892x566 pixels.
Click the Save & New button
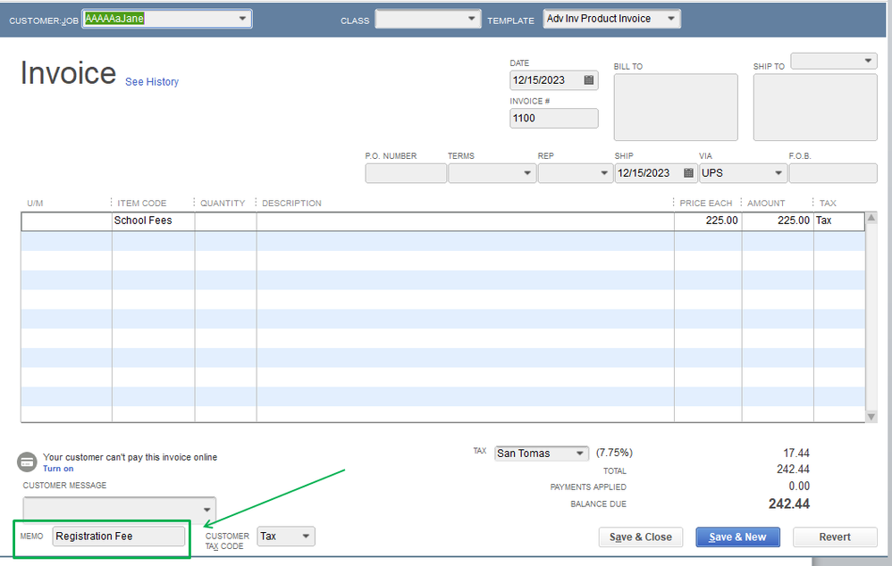pos(737,537)
